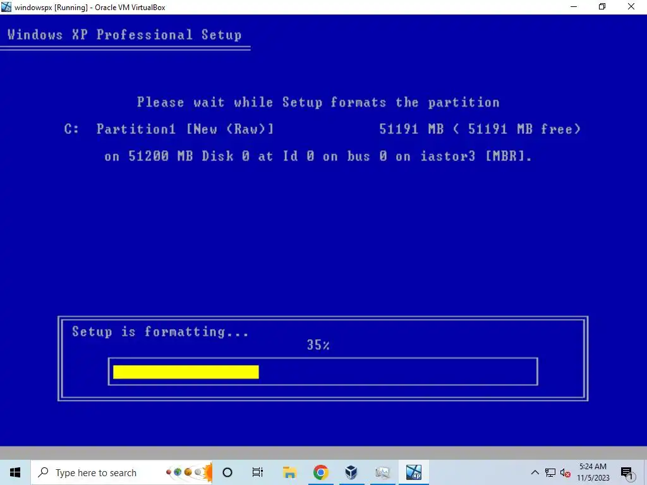Screen dimensions: 647x485
Task: Show hidden system tray icons
Action: 535,472
